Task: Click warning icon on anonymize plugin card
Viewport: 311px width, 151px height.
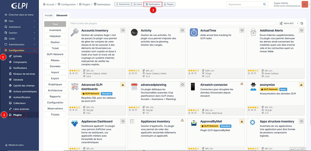Action: (x=301, y=85)
